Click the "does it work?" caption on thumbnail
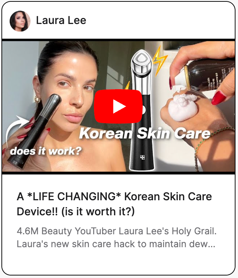This screenshot has width=238, height=278. pyautogui.click(x=46, y=151)
